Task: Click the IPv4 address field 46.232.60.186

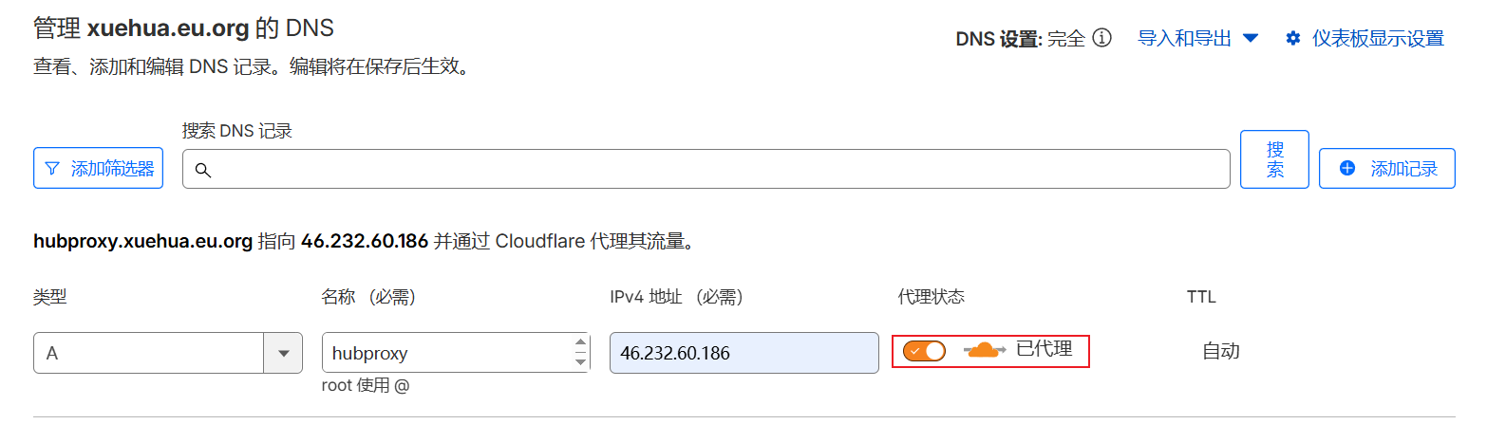Action: point(743,353)
